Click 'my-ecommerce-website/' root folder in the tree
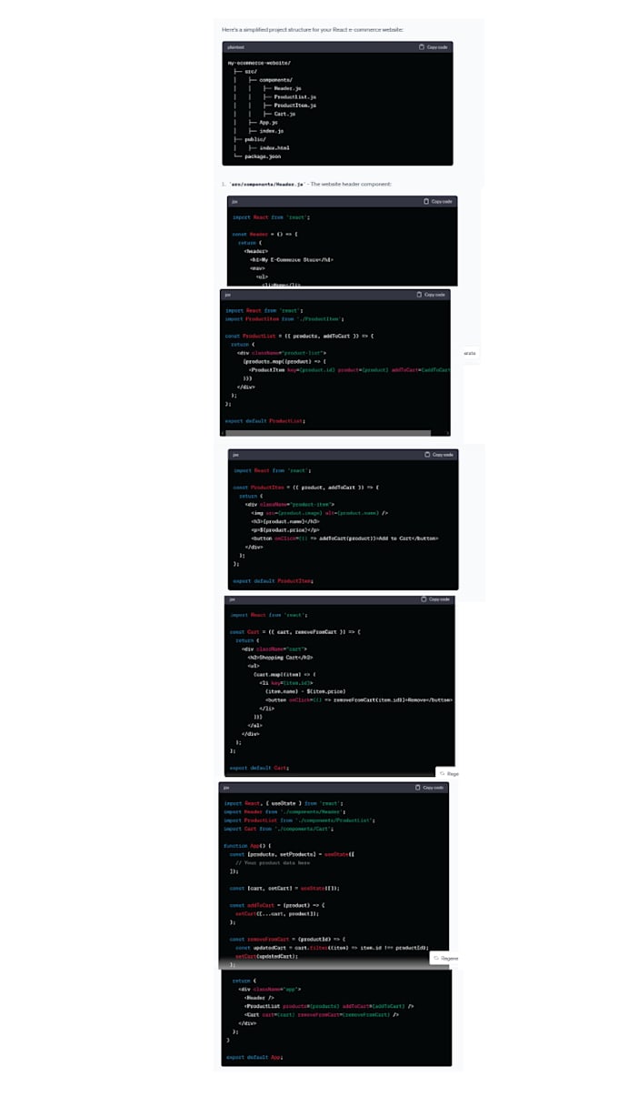 pos(259,63)
